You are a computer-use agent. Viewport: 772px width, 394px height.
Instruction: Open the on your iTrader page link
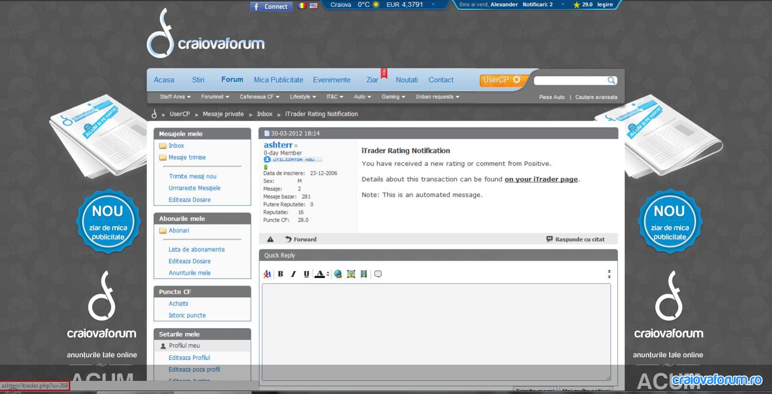click(541, 179)
